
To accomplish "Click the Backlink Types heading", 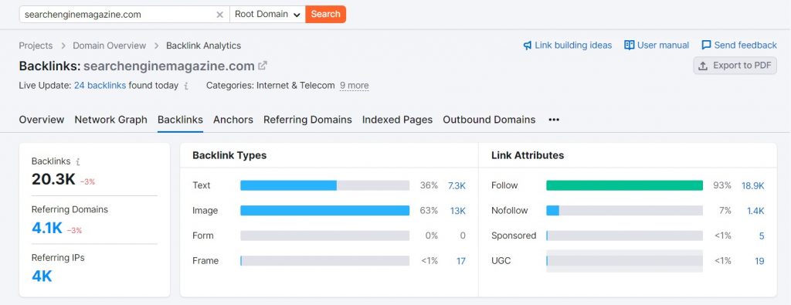I will click(229, 156).
